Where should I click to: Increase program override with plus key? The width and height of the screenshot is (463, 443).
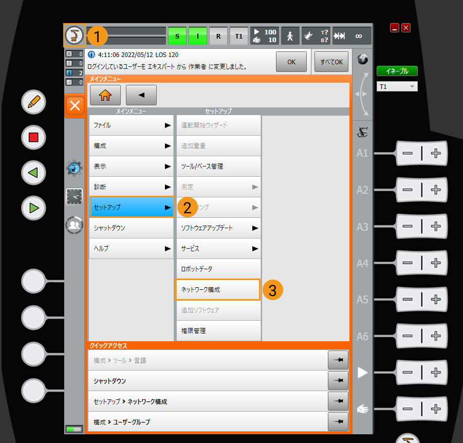click(436, 372)
